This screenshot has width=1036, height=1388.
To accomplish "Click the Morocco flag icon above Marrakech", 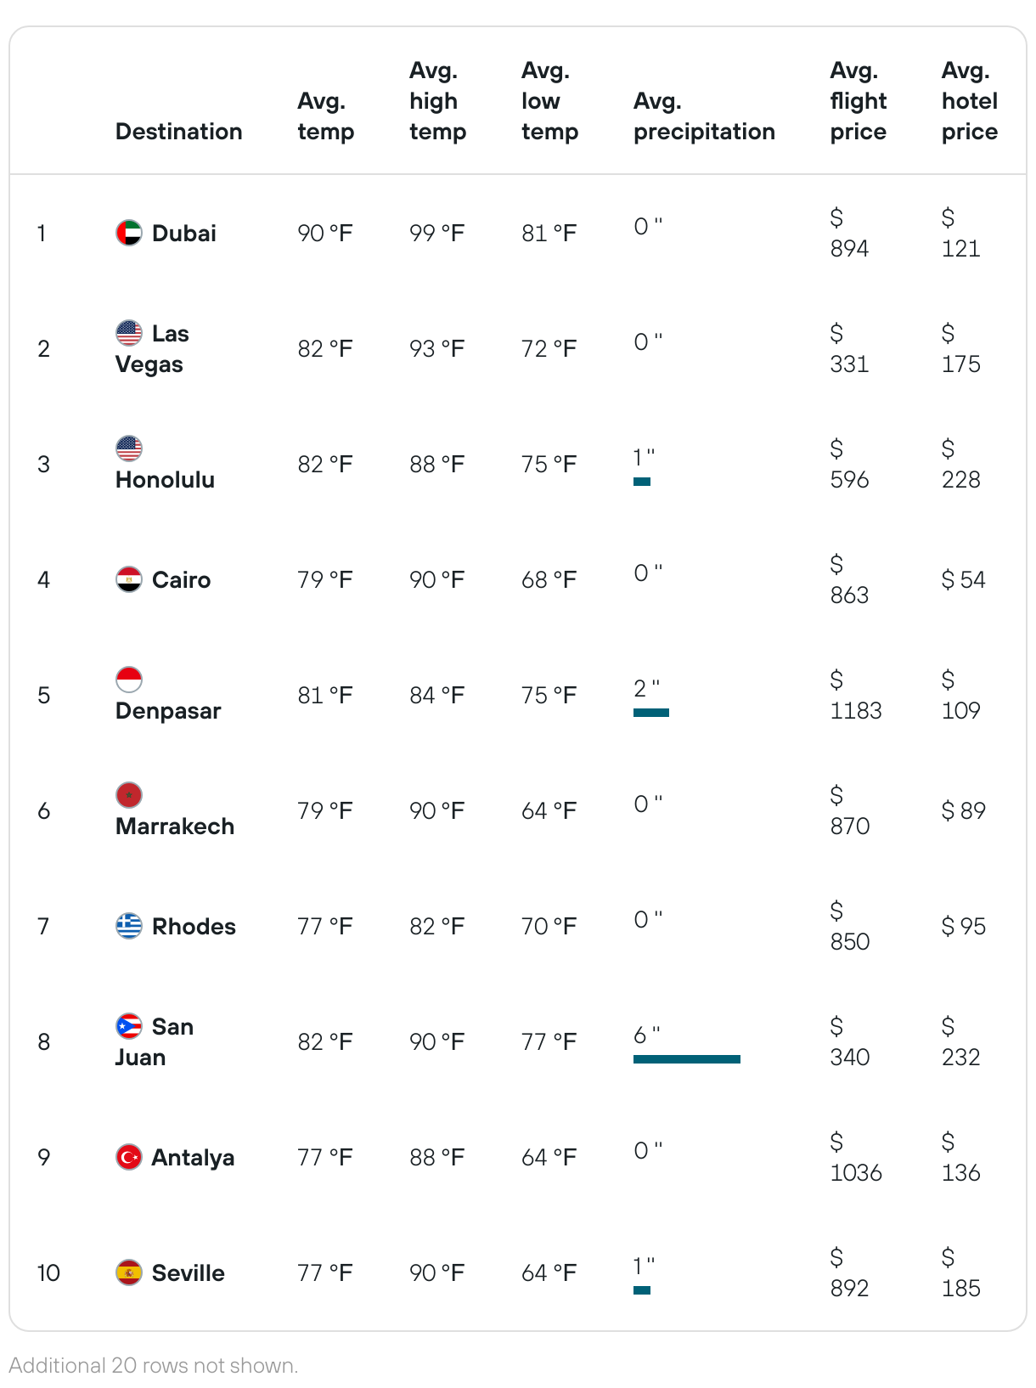I will [129, 795].
